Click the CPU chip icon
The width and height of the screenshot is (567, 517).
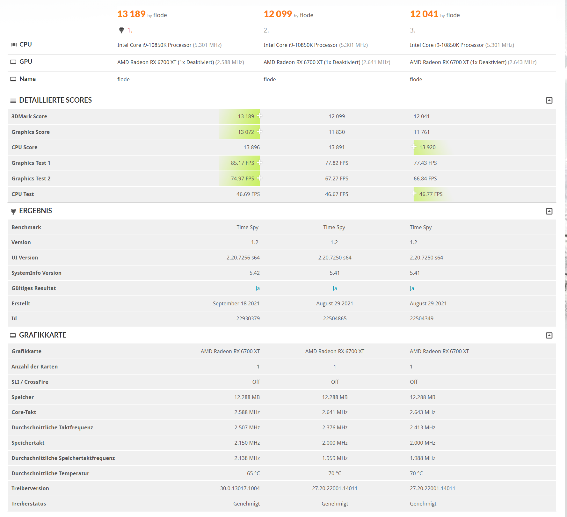click(x=14, y=45)
